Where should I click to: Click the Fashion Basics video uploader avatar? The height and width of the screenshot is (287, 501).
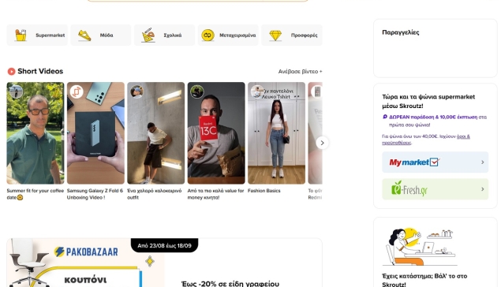tap(256, 91)
